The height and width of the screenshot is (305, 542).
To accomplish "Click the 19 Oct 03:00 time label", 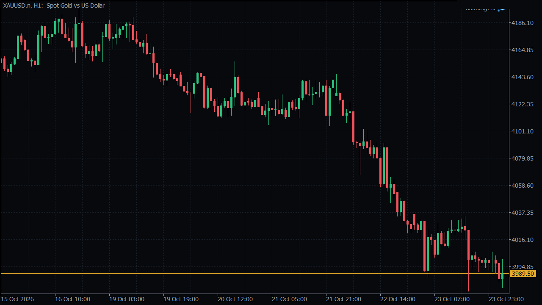I will (x=127, y=299).
